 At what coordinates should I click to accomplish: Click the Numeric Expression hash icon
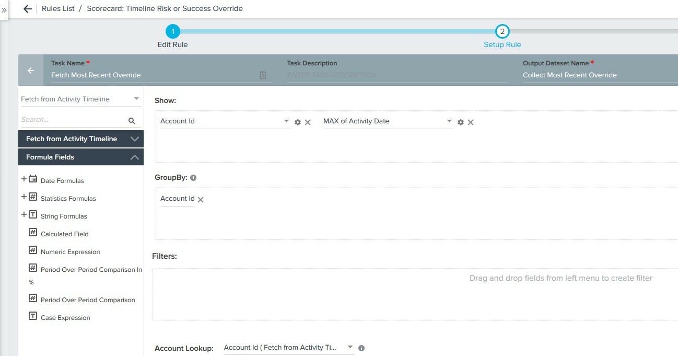click(33, 250)
